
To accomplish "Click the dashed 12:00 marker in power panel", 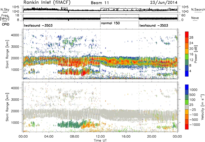I will click(x=100, y=54).
